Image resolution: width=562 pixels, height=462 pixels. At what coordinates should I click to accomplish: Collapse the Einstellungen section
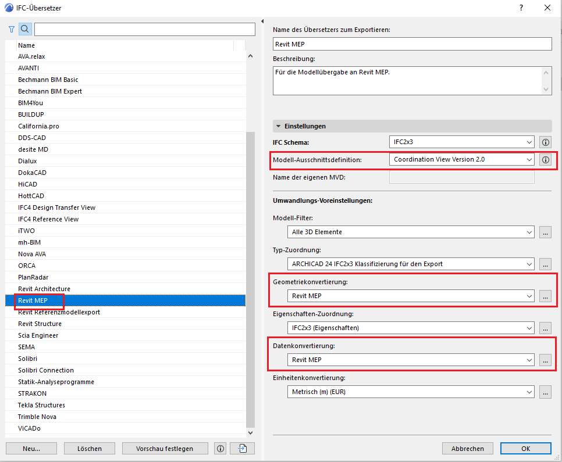point(279,126)
